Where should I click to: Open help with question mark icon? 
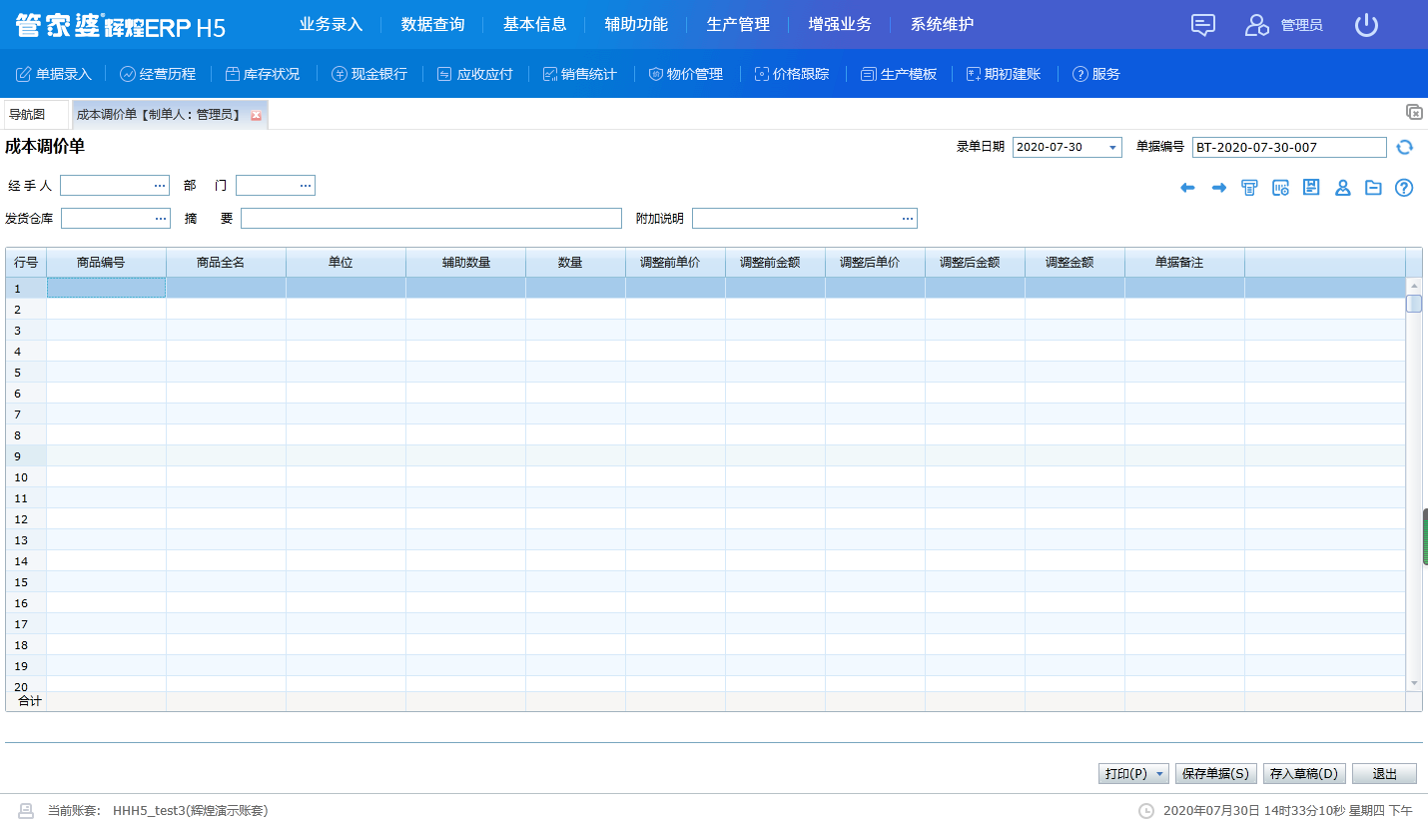coord(1404,188)
